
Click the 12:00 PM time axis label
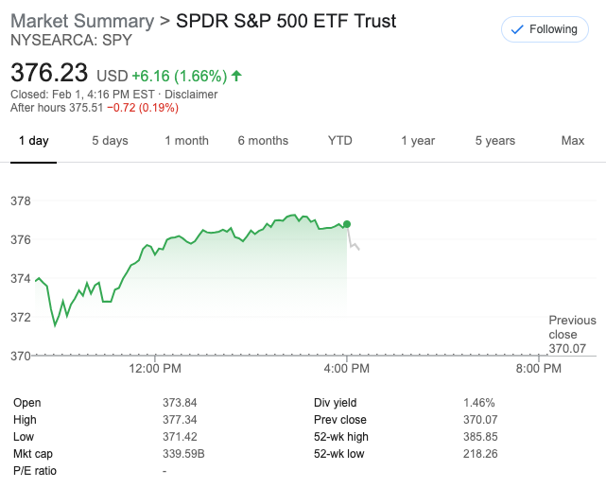(x=155, y=369)
